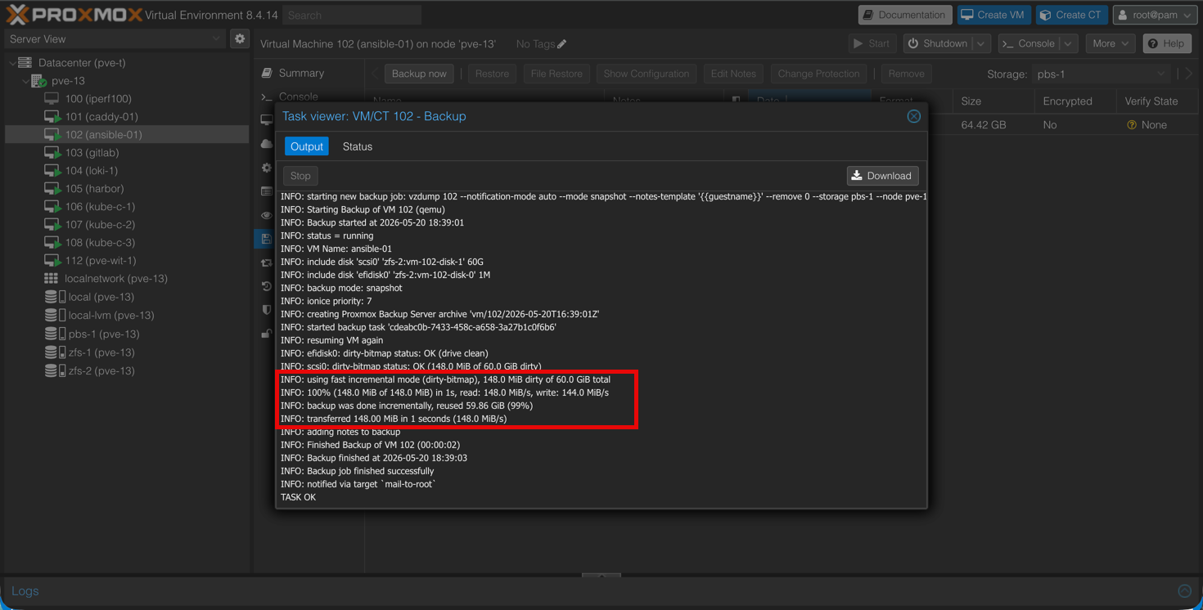The image size is (1203, 610).
Task: Click the VM icon beside 106 (kube-c-1)
Action: coord(52,207)
